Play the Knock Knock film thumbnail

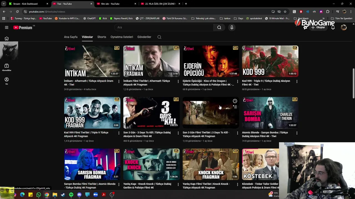click(151, 164)
